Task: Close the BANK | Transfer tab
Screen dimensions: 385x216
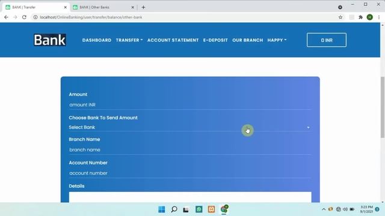Action: (x=66, y=7)
